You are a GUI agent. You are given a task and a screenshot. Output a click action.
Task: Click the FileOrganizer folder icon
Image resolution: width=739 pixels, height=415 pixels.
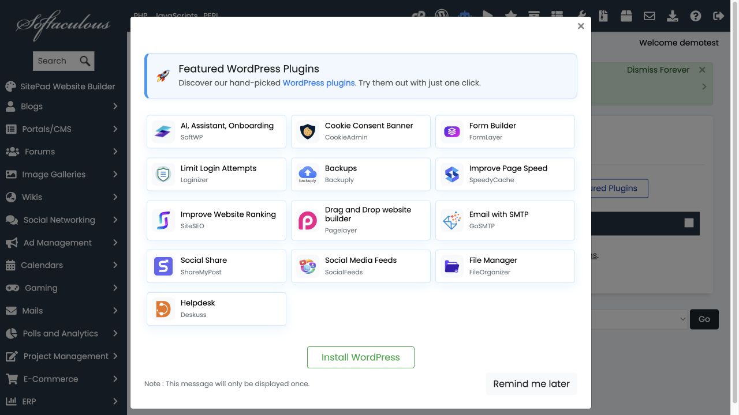[x=452, y=266]
